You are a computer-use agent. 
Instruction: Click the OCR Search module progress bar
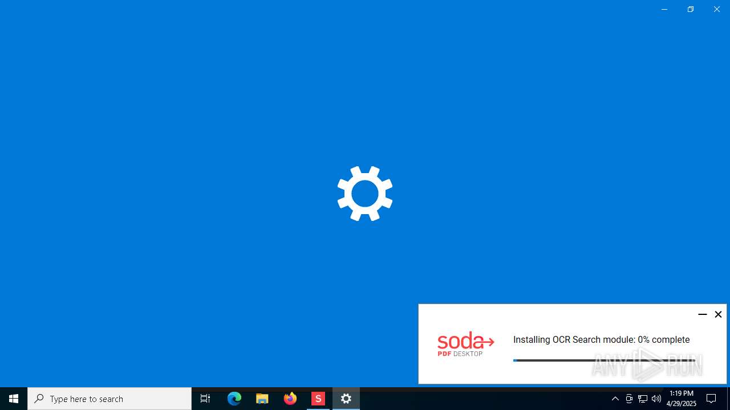604,360
